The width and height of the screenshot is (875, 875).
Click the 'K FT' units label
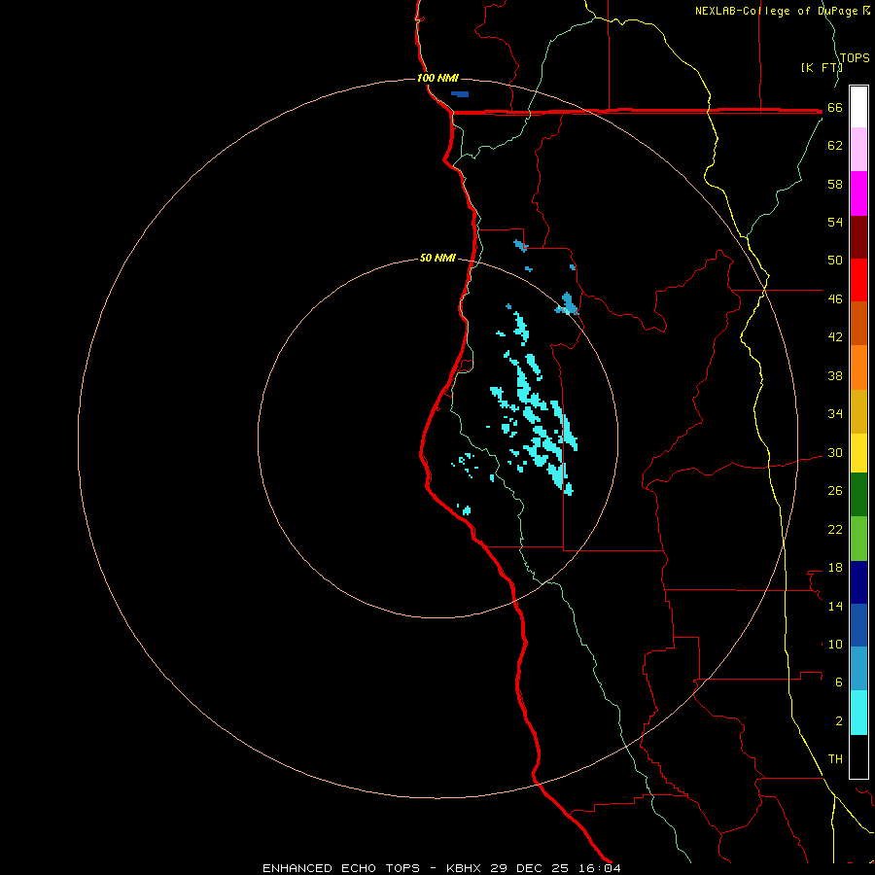tap(822, 67)
